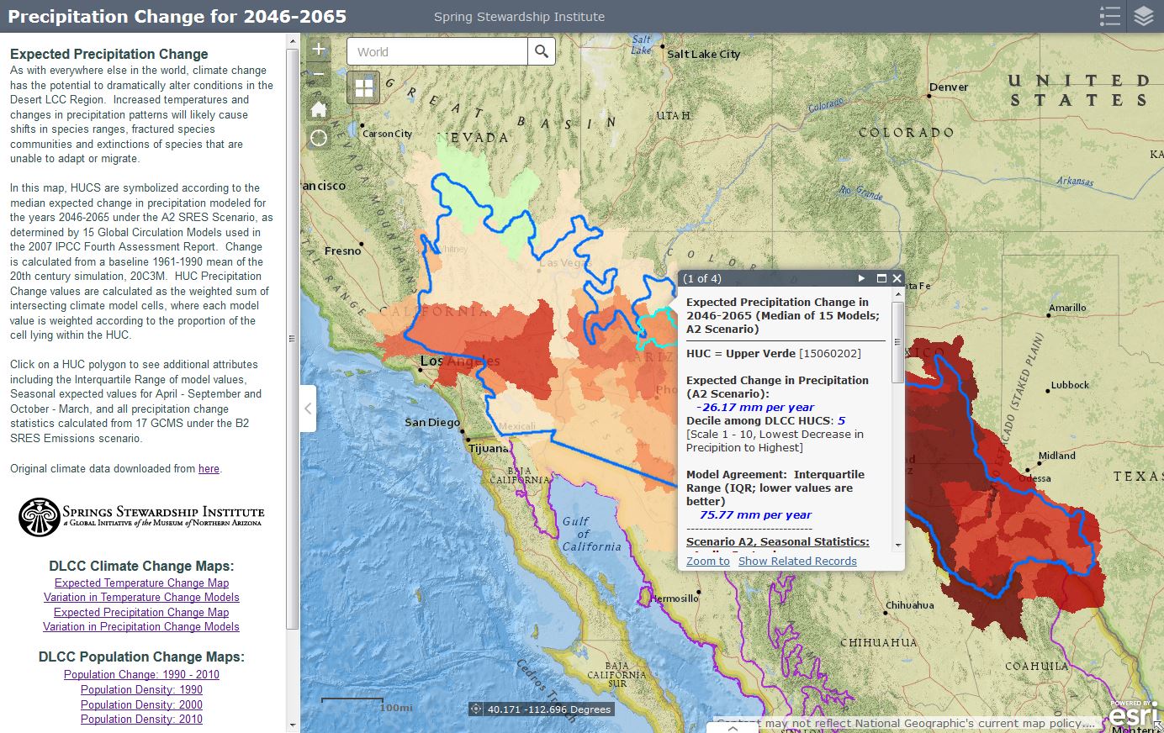The height and width of the screenshot is (733, 1164).
Task: Reset map to default home extent
Action: 319,109
